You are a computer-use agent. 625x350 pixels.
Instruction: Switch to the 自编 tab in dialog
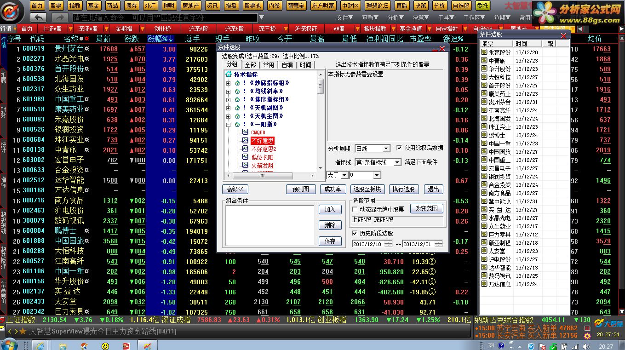tap(287, 65)
